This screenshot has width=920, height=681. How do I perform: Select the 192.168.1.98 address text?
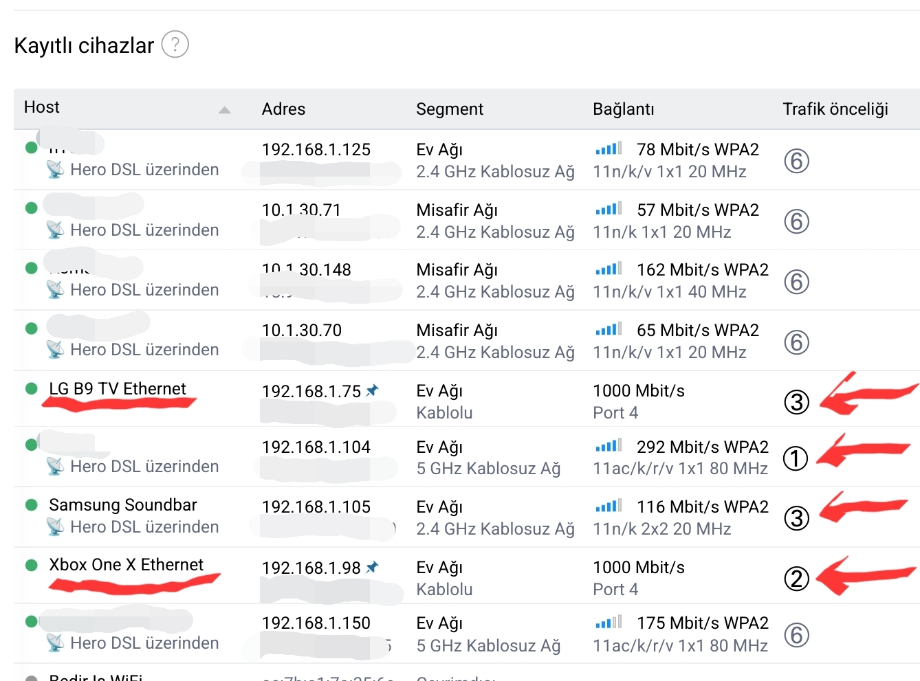pyautogui.click(x=311, y=568)
